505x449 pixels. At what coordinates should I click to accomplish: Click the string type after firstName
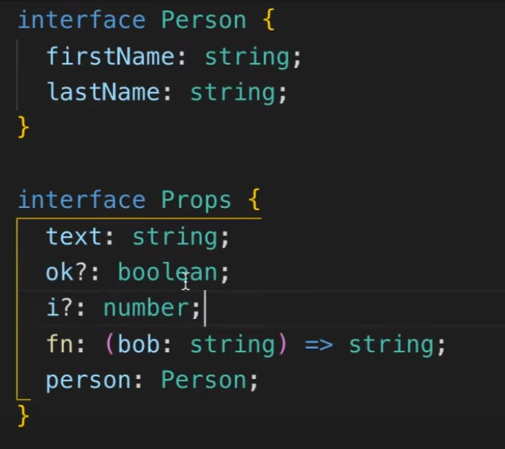click(x=247, y=58)
